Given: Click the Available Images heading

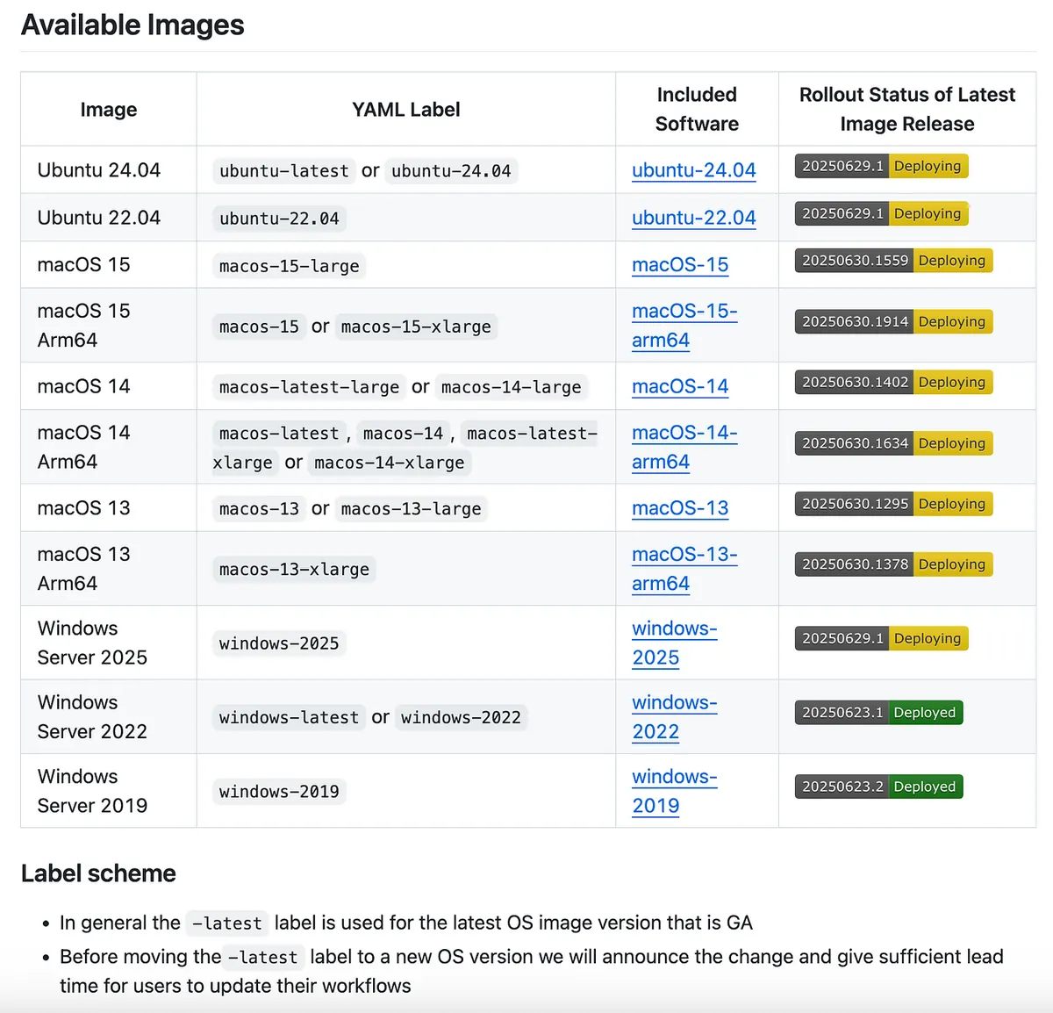Looking at the screenshot, I should pos(133,25).
